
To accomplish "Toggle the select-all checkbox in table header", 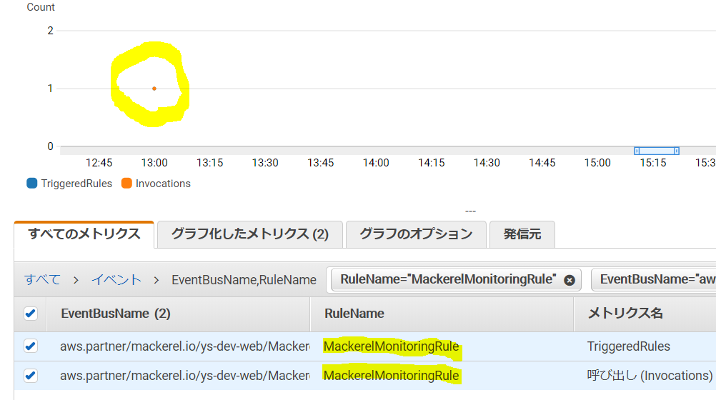I will [x=31, y=314].
